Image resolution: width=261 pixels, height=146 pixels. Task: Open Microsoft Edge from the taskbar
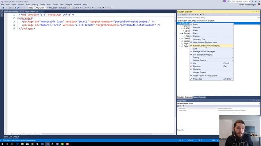[18, 144]
